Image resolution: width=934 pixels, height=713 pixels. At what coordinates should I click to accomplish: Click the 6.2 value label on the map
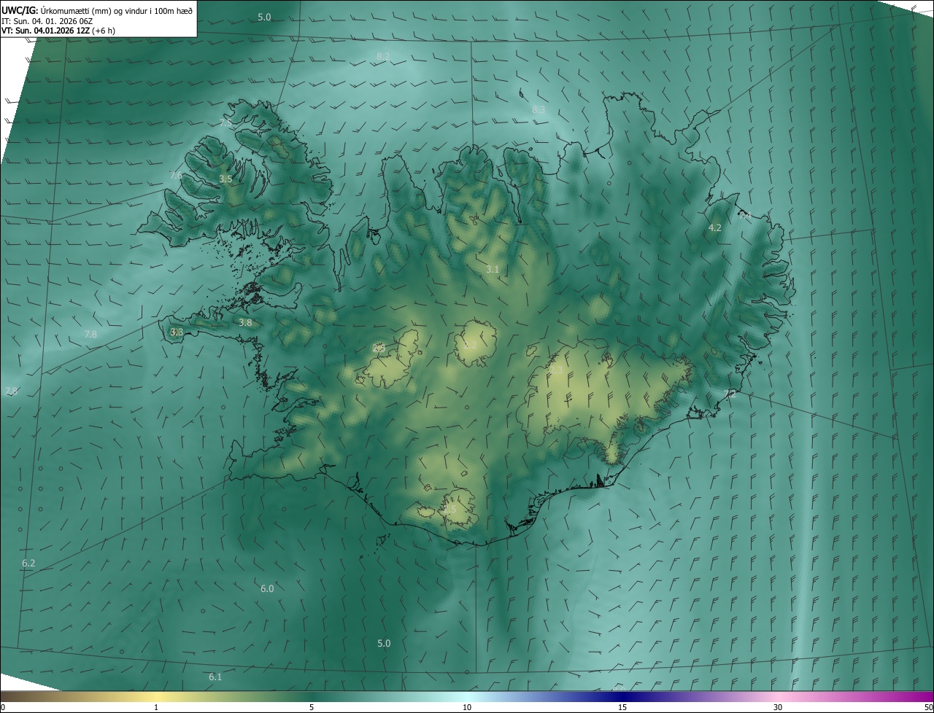(28, 563)
